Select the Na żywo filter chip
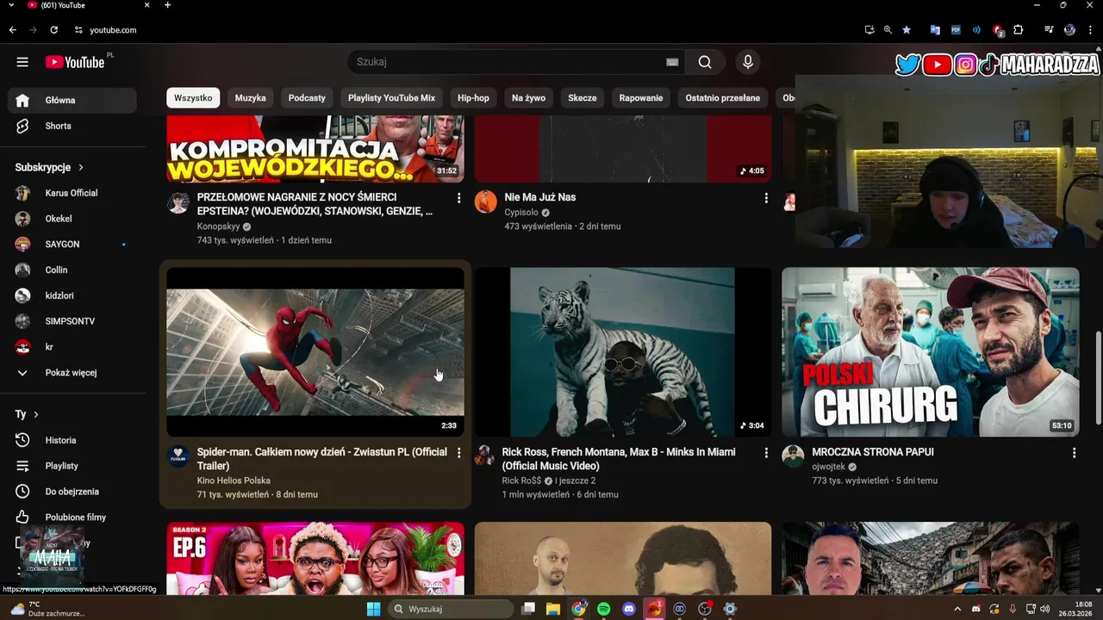Viewport: 1103px width, 620px height. [x=528, y=98]
